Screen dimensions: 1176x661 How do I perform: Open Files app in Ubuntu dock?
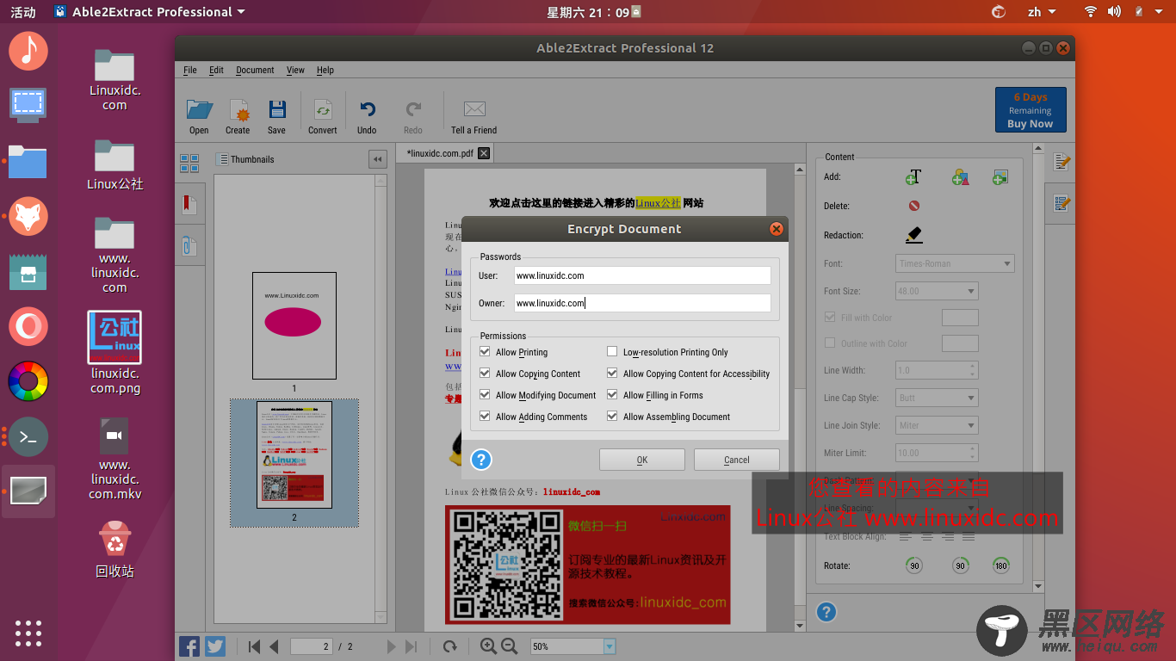(x=28, y=161)
